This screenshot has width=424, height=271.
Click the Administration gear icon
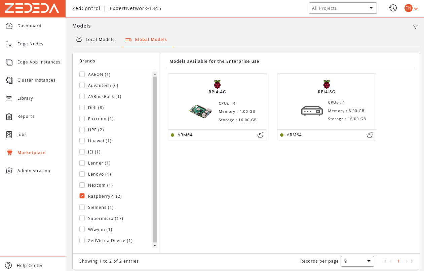(9, 171)
